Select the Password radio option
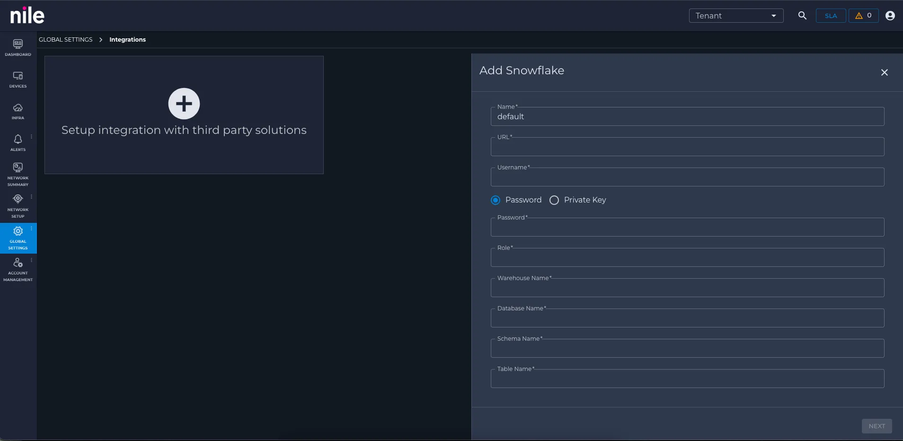This screenshot has width=903, height=441. click(x=496, y=200)
